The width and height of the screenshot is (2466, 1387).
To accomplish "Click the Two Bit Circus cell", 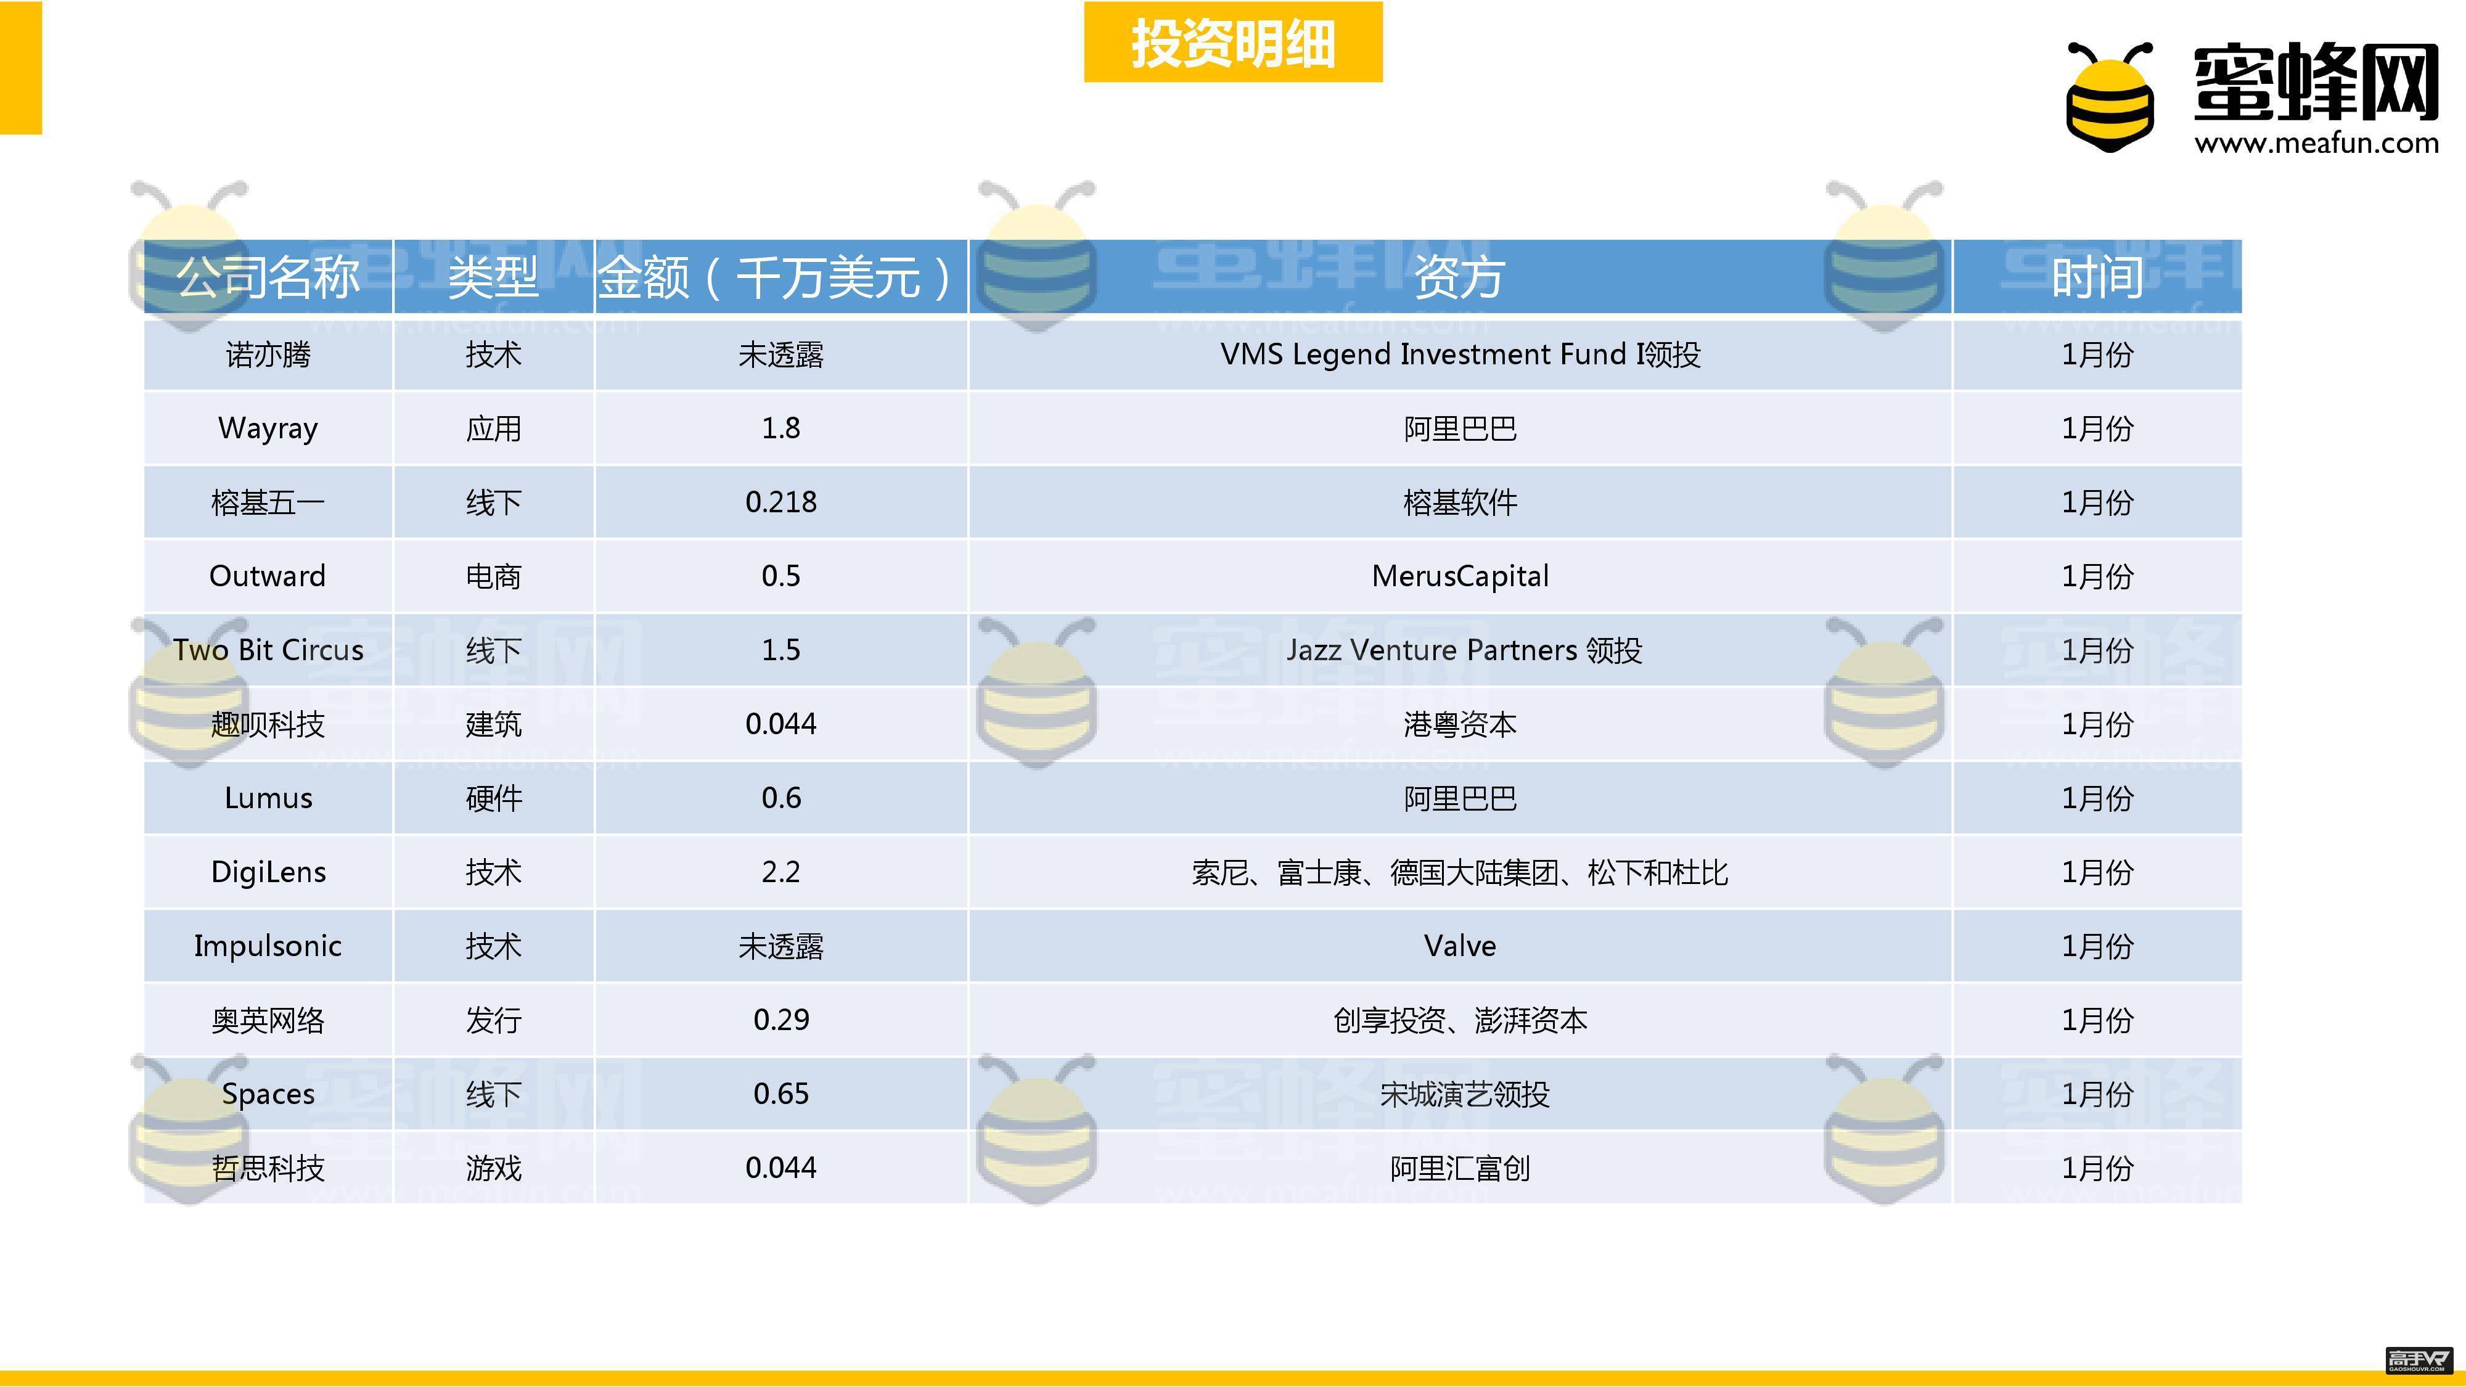I will (x=268, y=650).
